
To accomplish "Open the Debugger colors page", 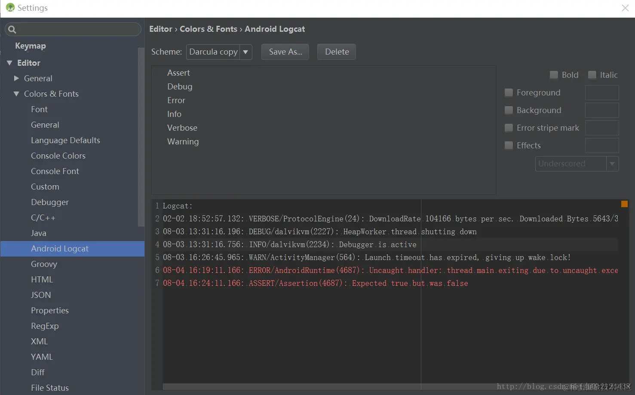I will coord(50,202).
